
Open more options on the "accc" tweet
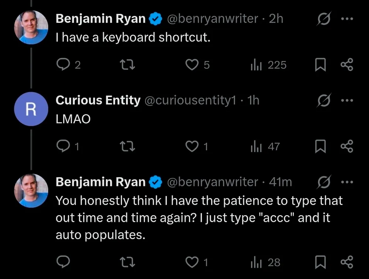click(347, 182)
